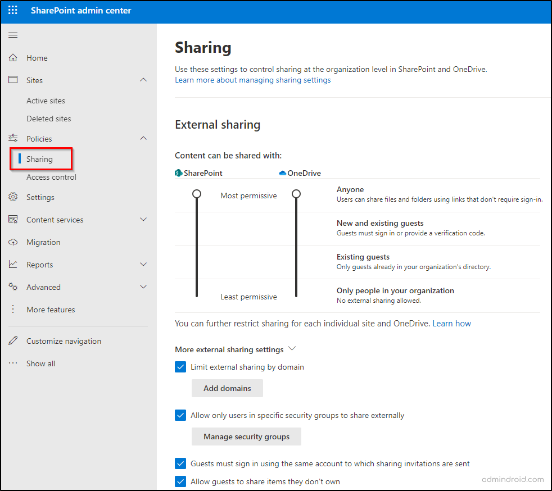
Task: Click the Sites window icon
Action: [x=13, y=80]
